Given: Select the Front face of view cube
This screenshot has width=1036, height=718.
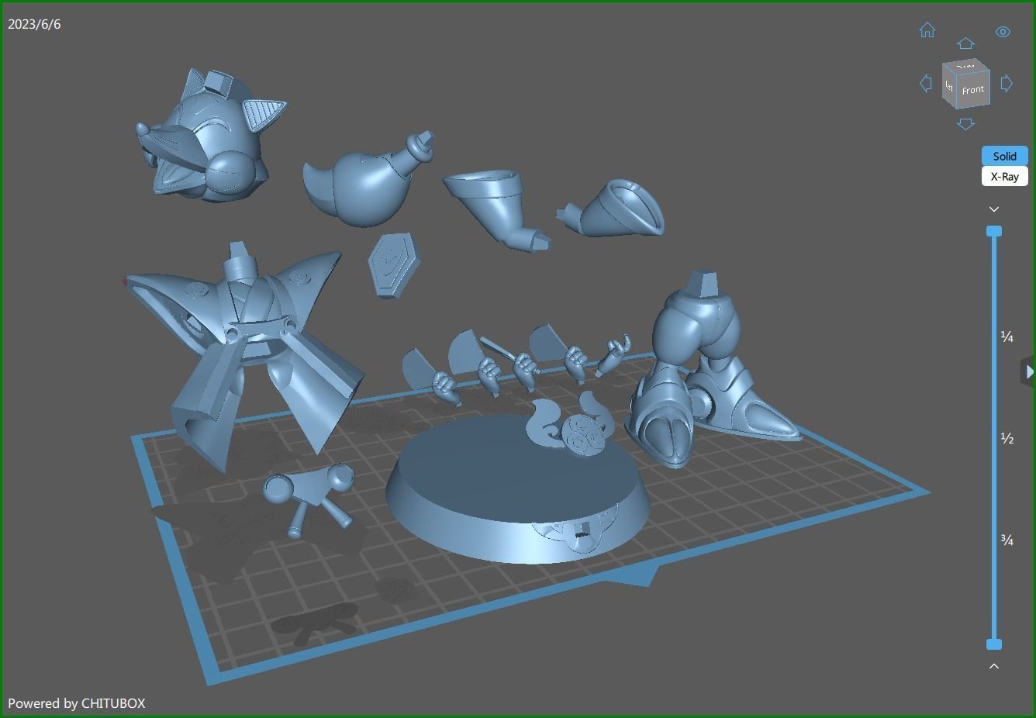Looking at the screenshot, I should tap(972, 90).
